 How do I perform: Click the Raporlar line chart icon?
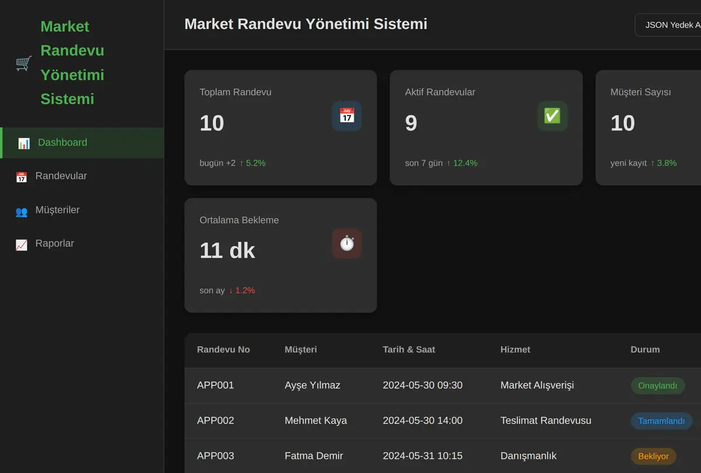[22, 244]
